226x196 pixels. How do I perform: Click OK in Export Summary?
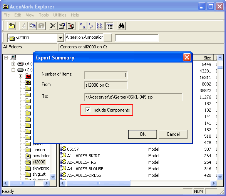click(142, 134)
